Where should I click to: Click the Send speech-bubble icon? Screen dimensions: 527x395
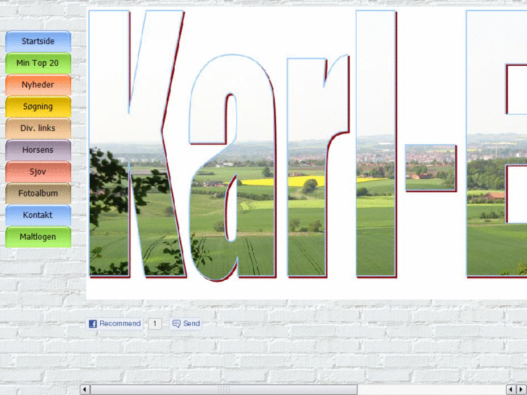tap(176, 324)
